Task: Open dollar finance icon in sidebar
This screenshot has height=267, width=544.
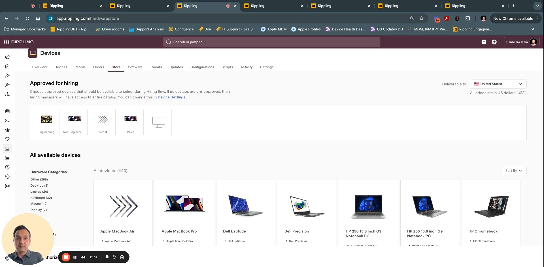Action: [7, 167]
